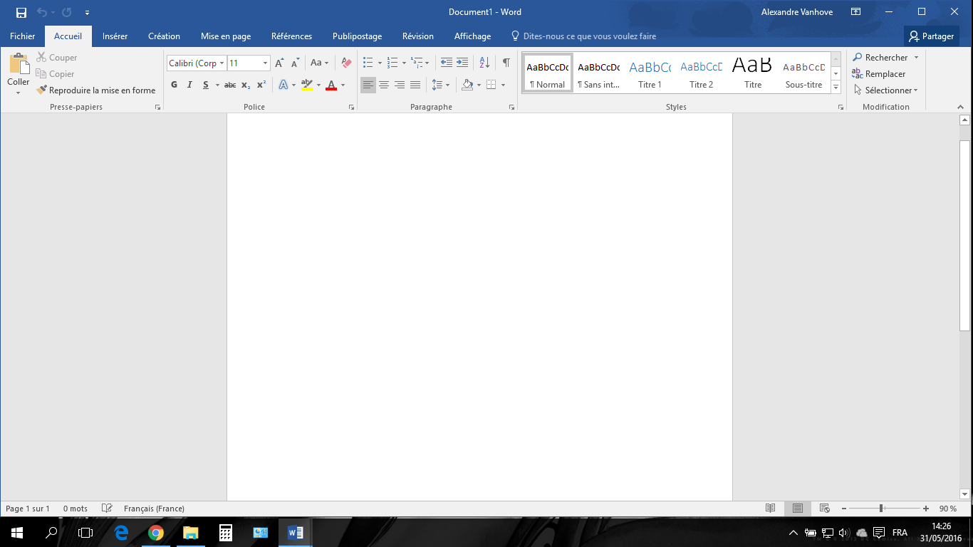Click the zoom in plus button

tap(925, 509)
